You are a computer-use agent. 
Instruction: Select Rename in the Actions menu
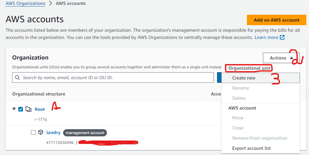(241, 88)
